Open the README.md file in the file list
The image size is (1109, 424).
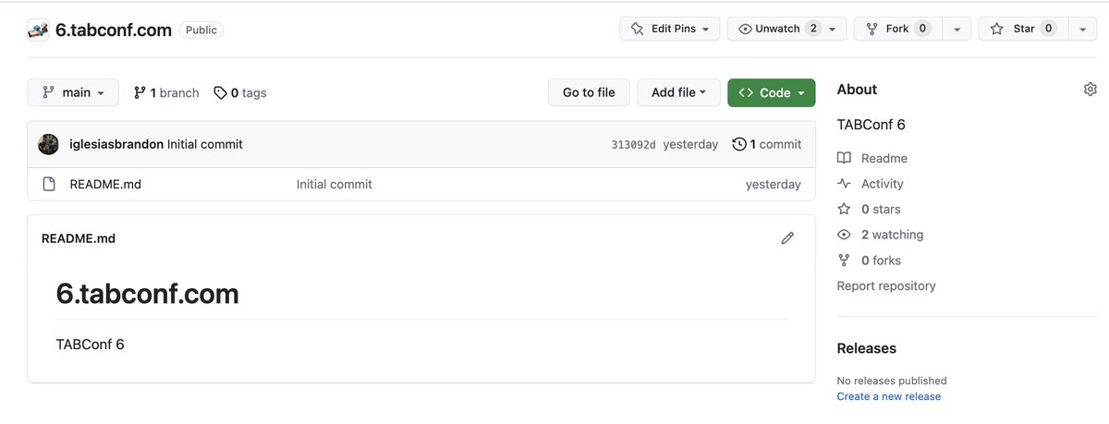pos(105,184)
